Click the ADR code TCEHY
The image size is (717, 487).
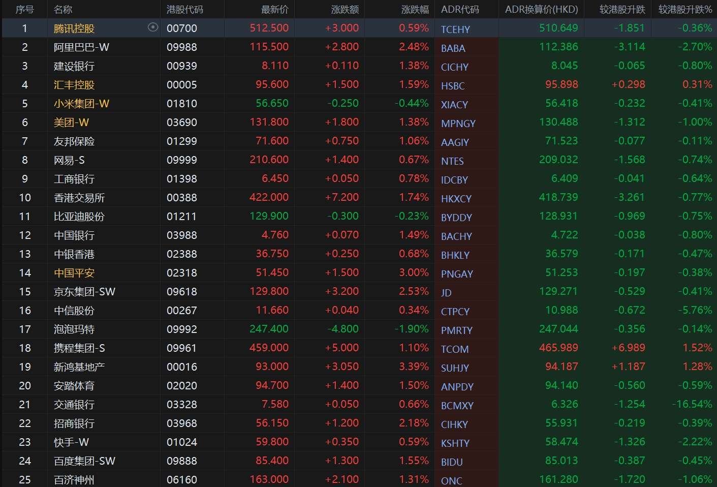[x=455, y=29]
